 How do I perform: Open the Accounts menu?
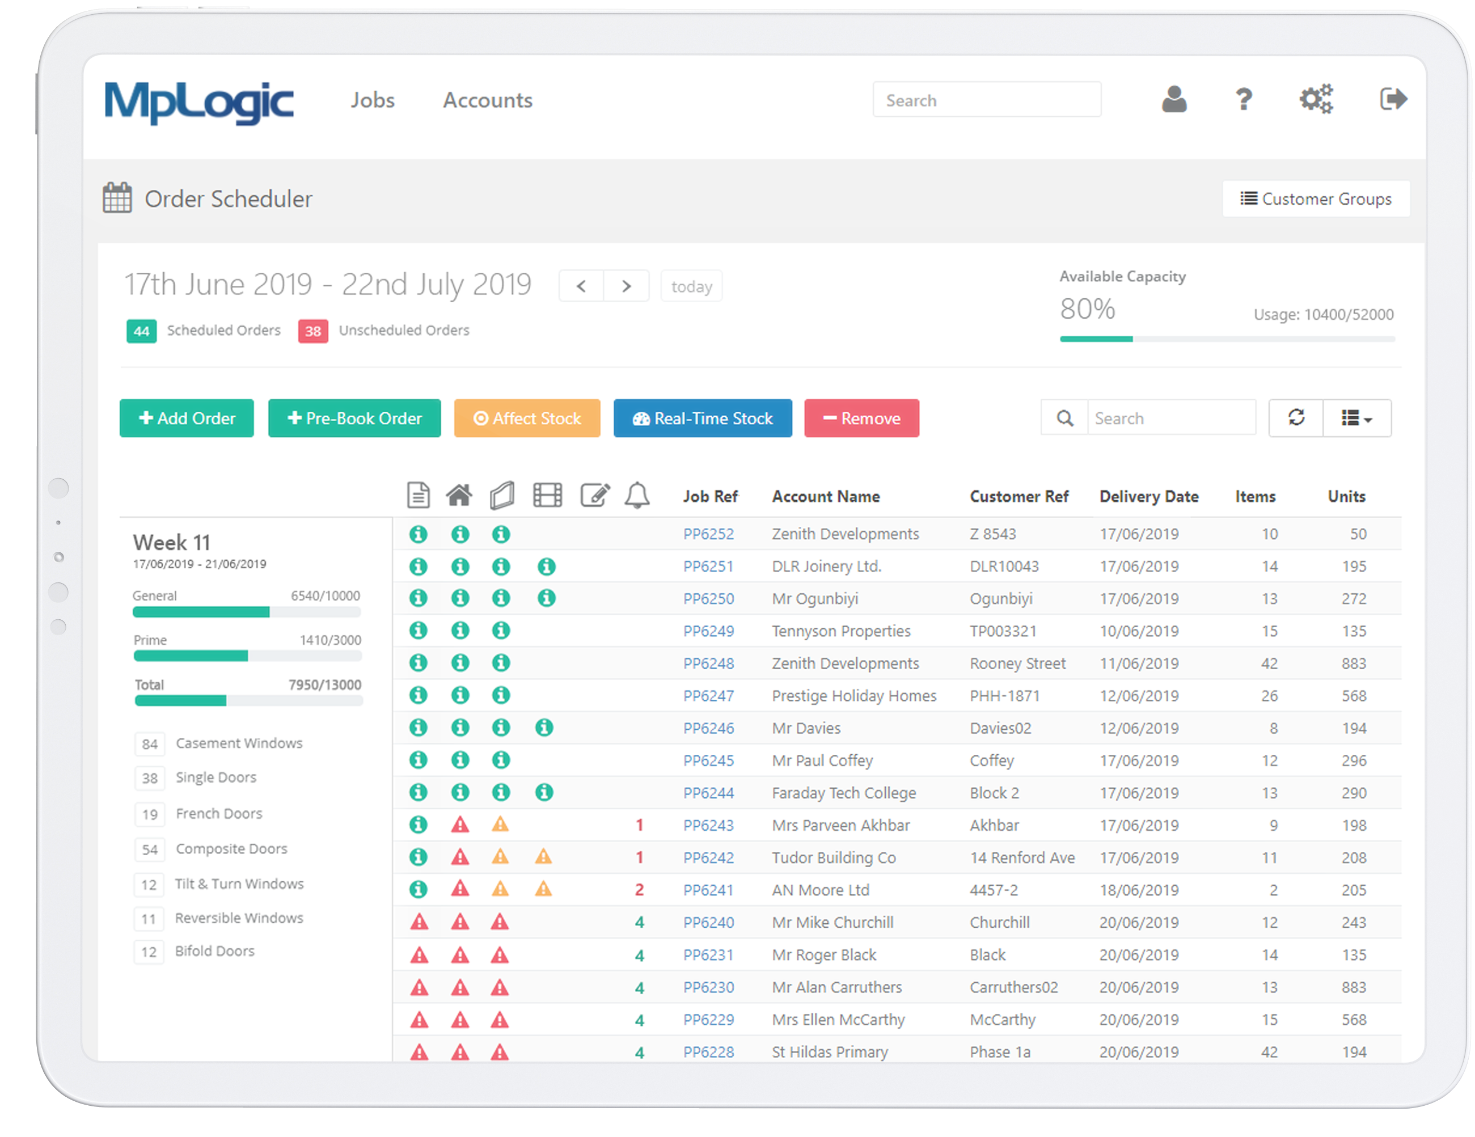pos(488,100)
